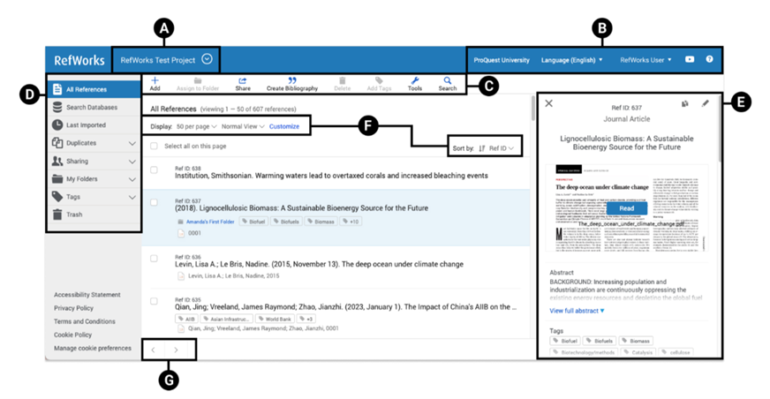This screenshot has height=399, width=770.
Task: Expand the Sharing sidebar section
Action: coord(132,162)
